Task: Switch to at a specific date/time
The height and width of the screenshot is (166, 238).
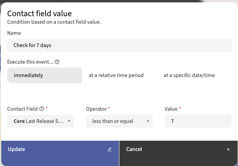Action: coord(189,75)
